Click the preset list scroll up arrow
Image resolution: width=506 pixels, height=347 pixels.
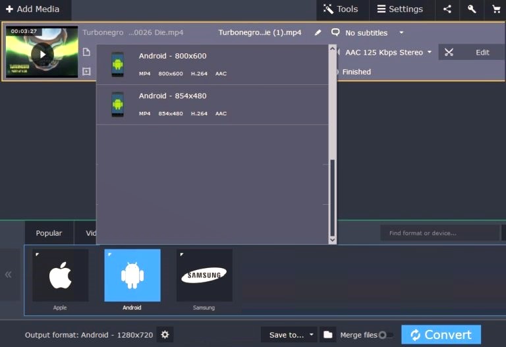click(x=332, y=49)
